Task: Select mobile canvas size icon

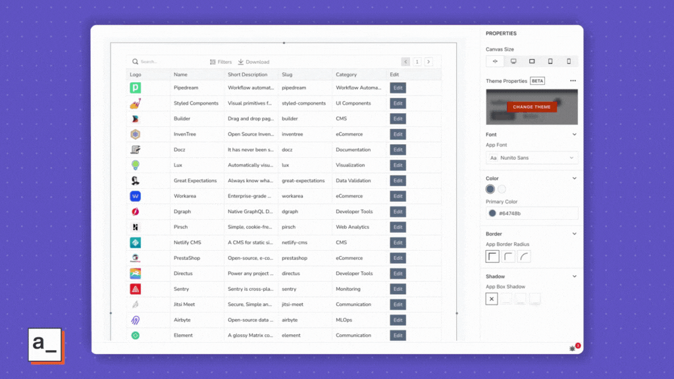Action: click(569, 61)
